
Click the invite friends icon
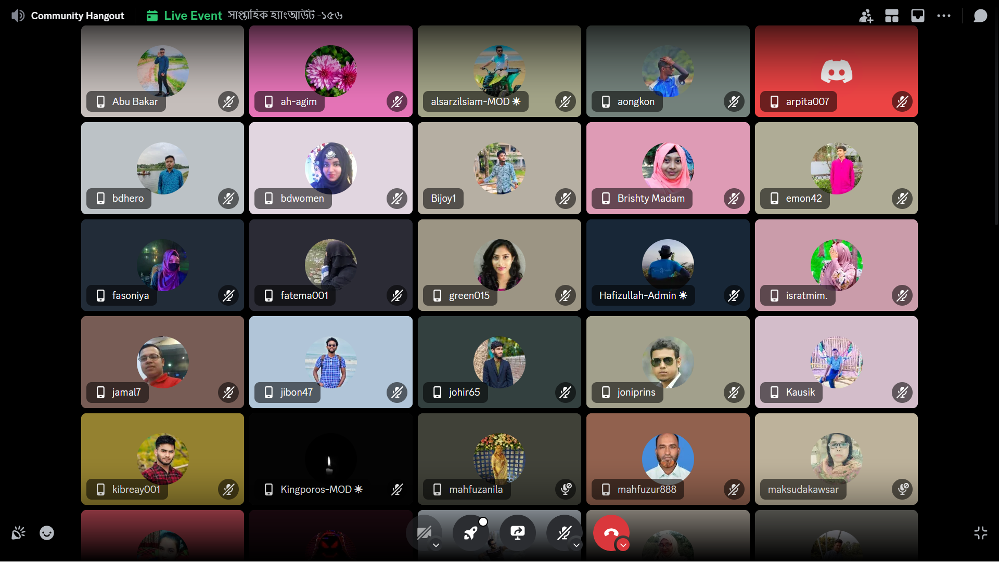click(866, 16)
